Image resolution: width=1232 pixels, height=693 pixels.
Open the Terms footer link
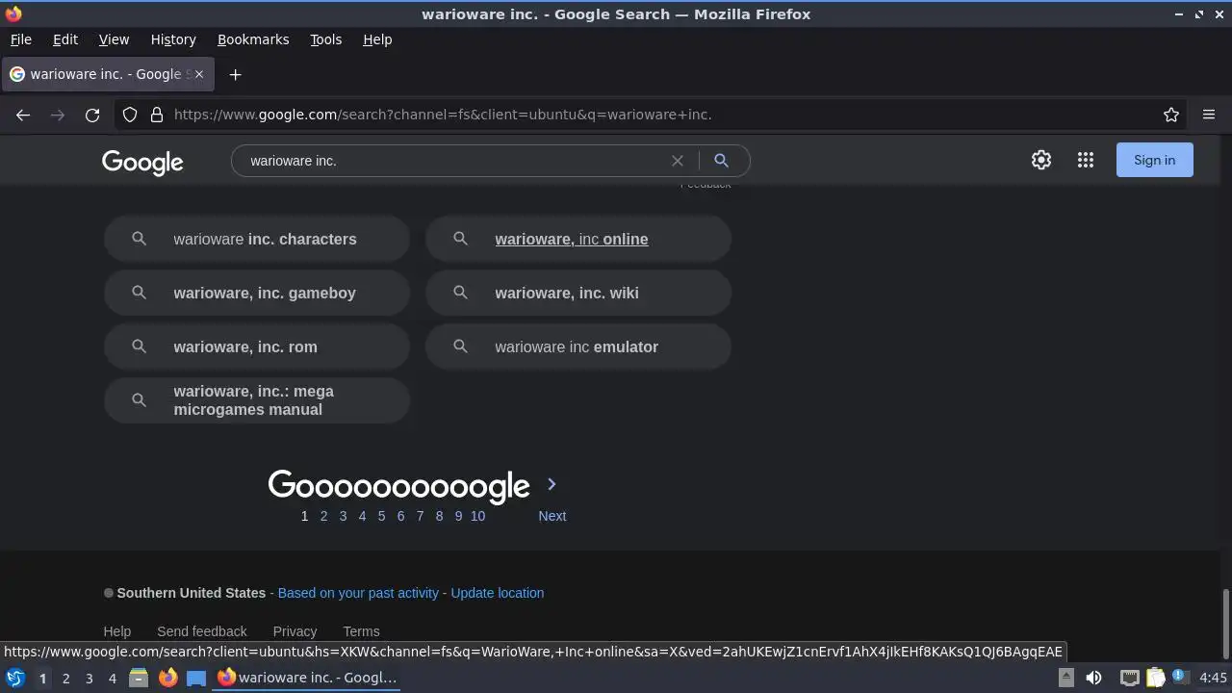(361, 631)
